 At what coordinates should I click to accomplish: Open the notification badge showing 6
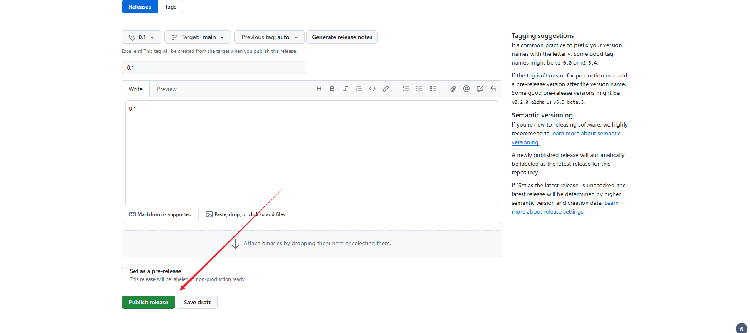pyautogui.click(x=742, y=328)
